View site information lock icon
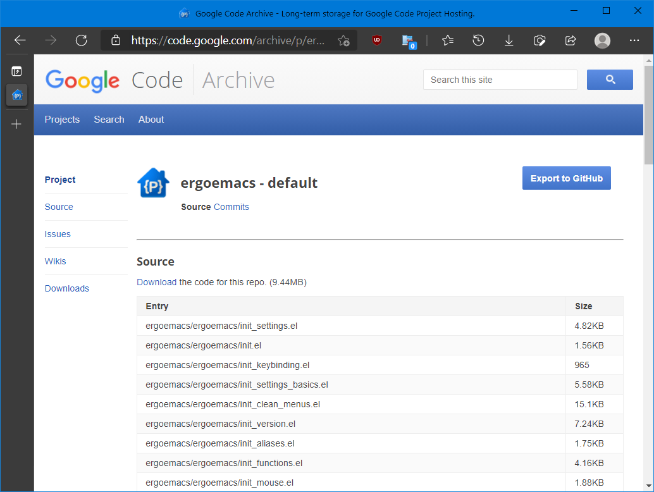Image resolution: width=654 pixels, height=492 pixels. click(x=116, y=40)
